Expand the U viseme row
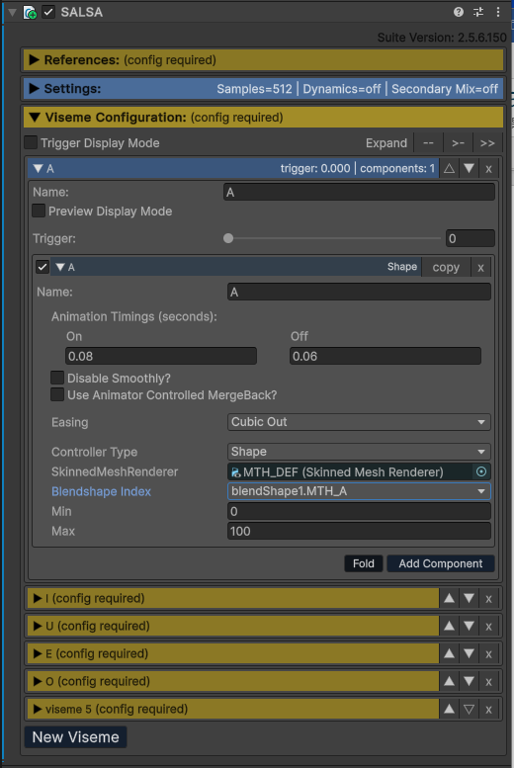Viewport: 514px width, 768px height. click(x=233, y=626)
